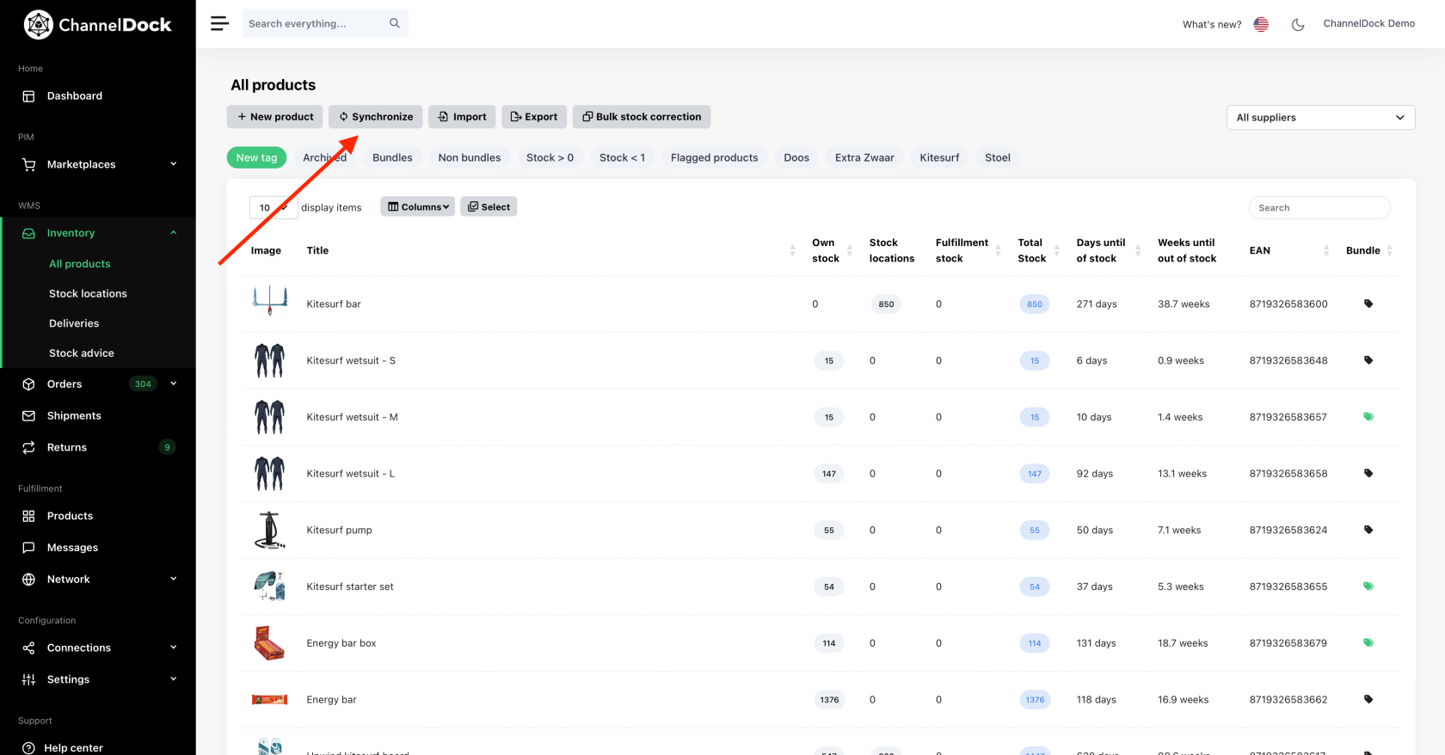Click the search magnifier icon
This screenshot has width=1445, height=755.
394,23
